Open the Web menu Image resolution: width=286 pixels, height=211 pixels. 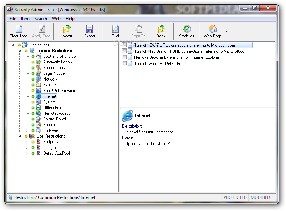tap(56, 19)
